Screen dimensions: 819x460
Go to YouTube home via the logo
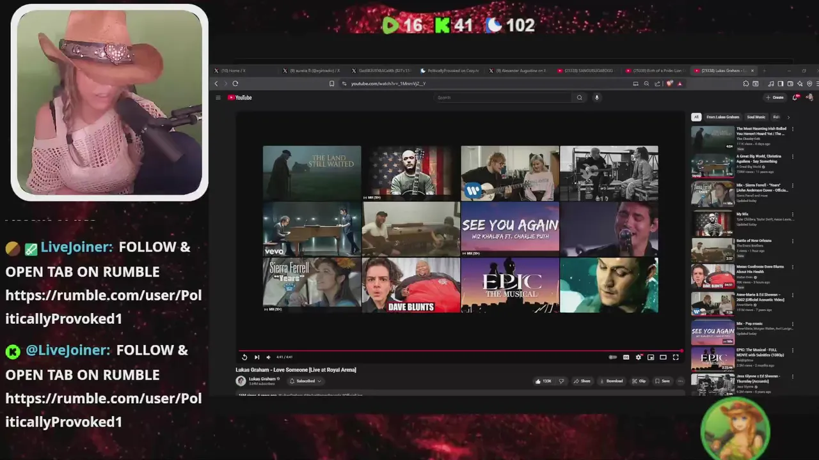pyautogui.click(x=240, y=98)
